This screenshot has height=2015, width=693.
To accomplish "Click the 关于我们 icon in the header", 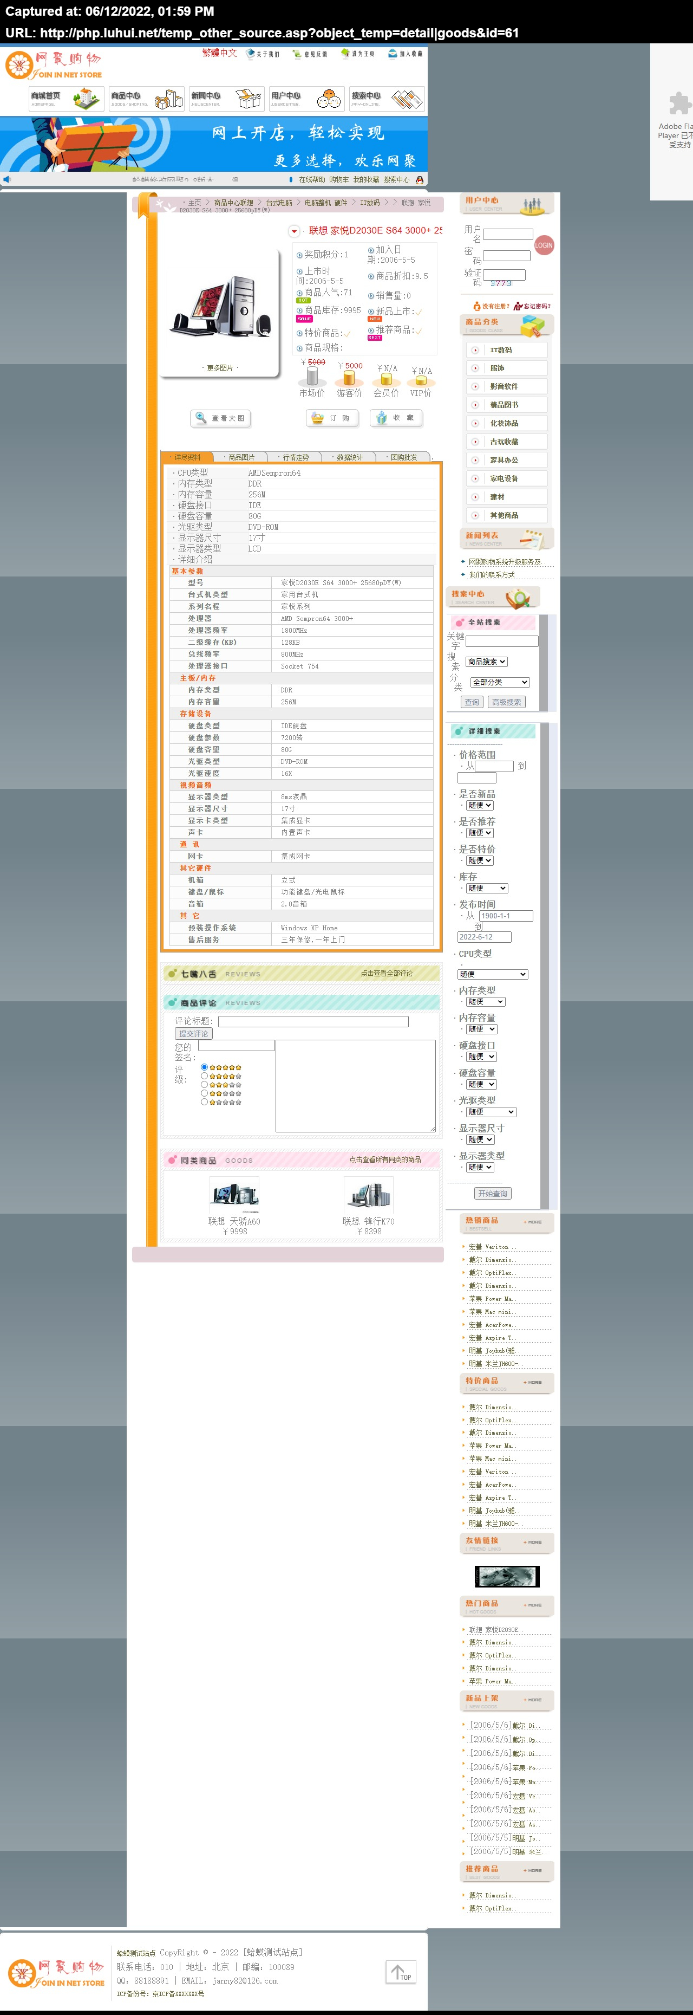I will pos(250,54).
